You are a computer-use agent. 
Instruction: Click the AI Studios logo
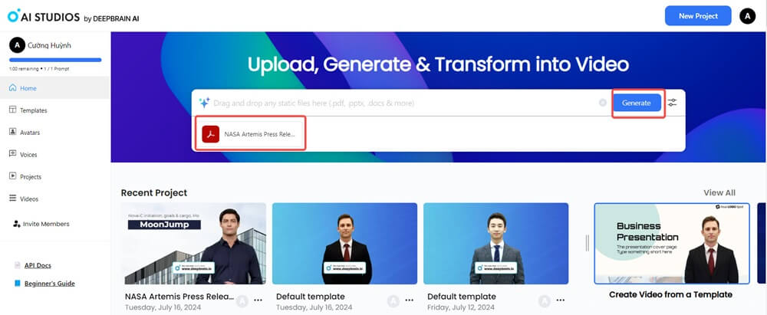point(74,17)
